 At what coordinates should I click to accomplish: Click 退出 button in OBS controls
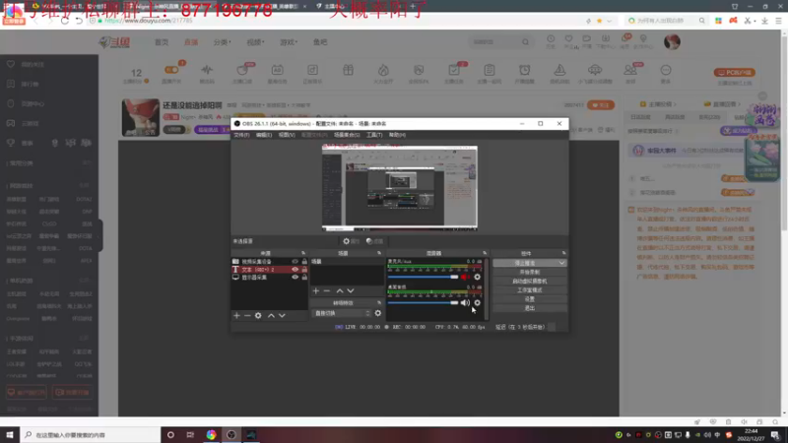[x=530, y=308]
